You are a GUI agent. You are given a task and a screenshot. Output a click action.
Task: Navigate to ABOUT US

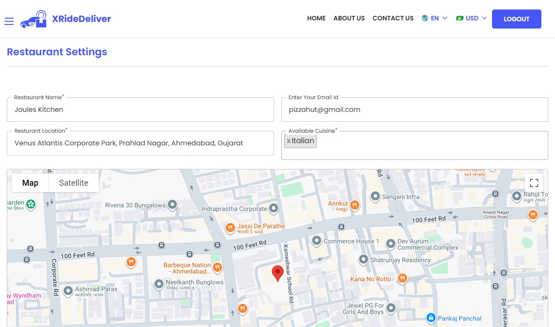(x=349, y=18)
